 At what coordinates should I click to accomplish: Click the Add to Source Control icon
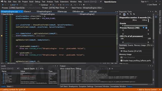click(x=138, y=89)
